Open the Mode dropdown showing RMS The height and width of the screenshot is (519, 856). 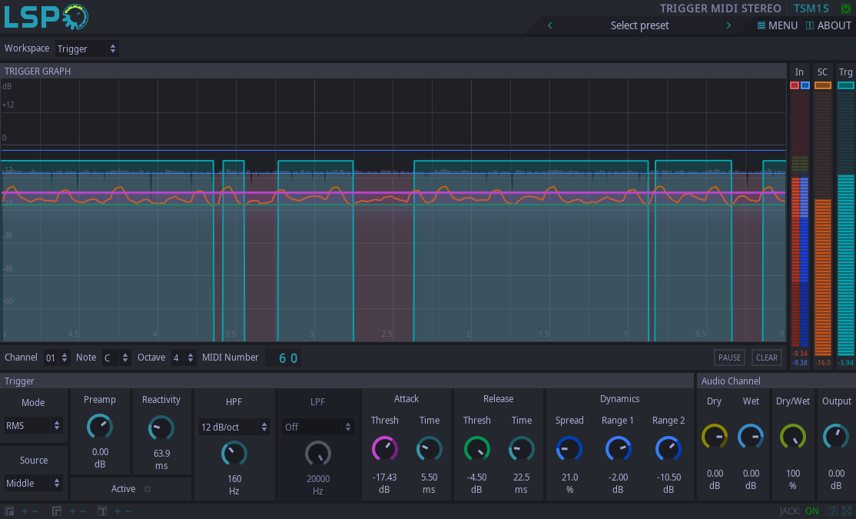click(34, 425)
